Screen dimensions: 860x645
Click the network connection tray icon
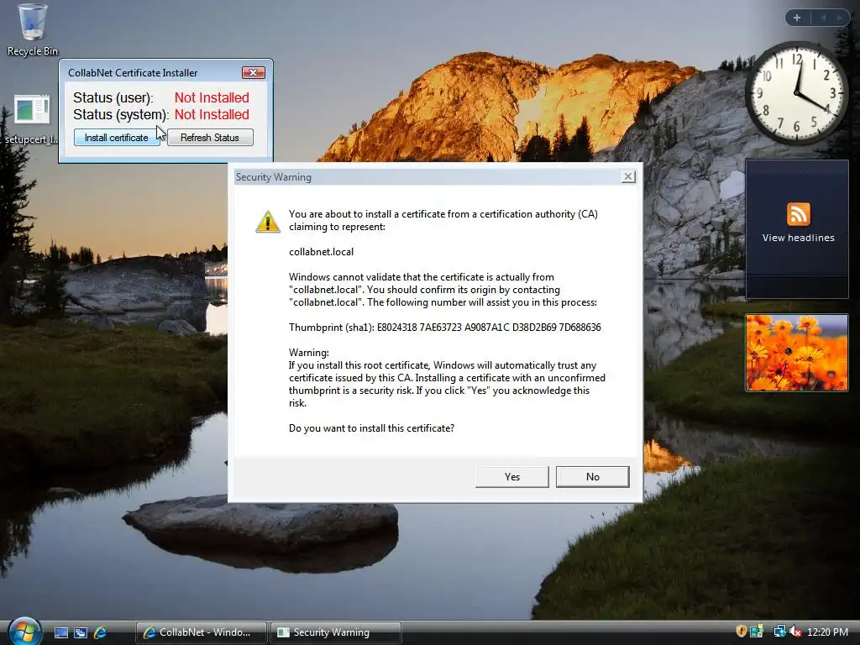(779, 632)
